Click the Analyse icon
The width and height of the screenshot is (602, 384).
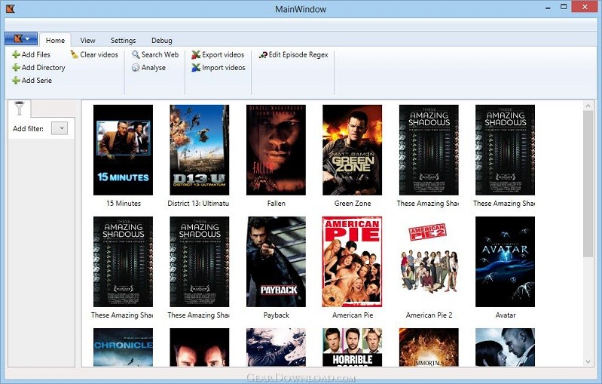[136, 68]
